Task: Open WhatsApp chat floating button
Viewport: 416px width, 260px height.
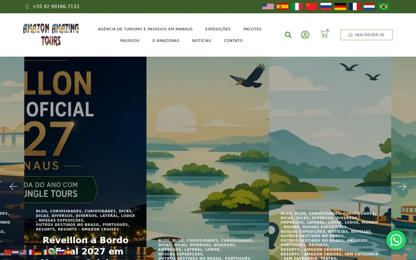Action: [x=396, y=240]
